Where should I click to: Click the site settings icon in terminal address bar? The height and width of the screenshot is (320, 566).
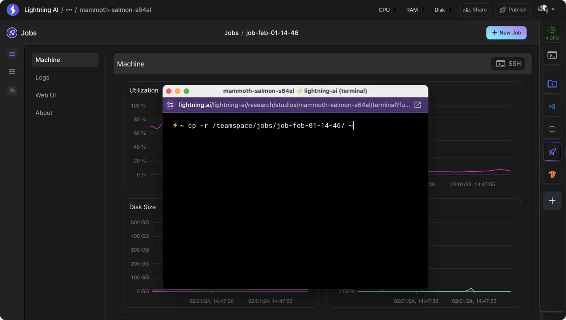[x=170, y=105]
